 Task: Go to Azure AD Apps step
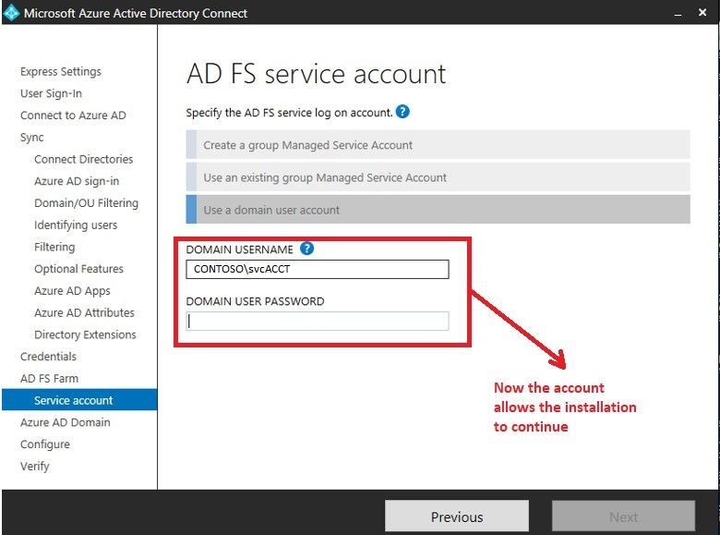point(72,291)
